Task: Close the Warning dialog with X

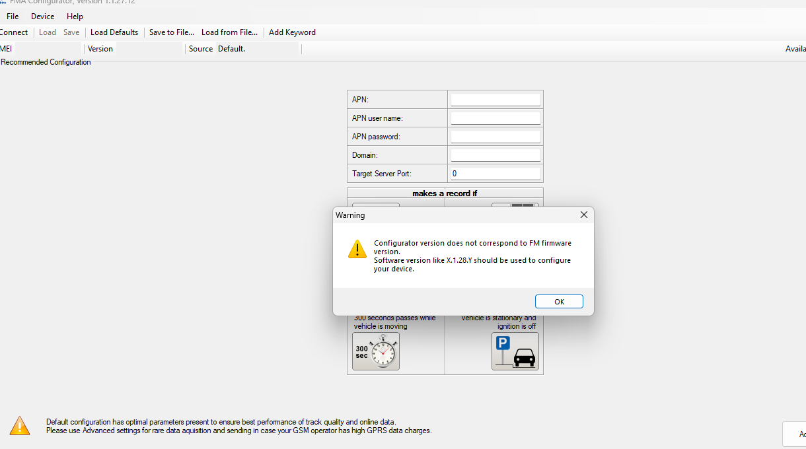Action: click(583, 215)
